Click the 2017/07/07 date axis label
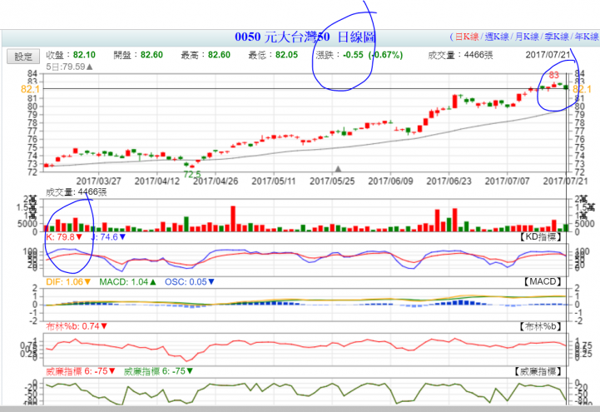The height and width of the screenshot is (412, 600). [508, 181]
